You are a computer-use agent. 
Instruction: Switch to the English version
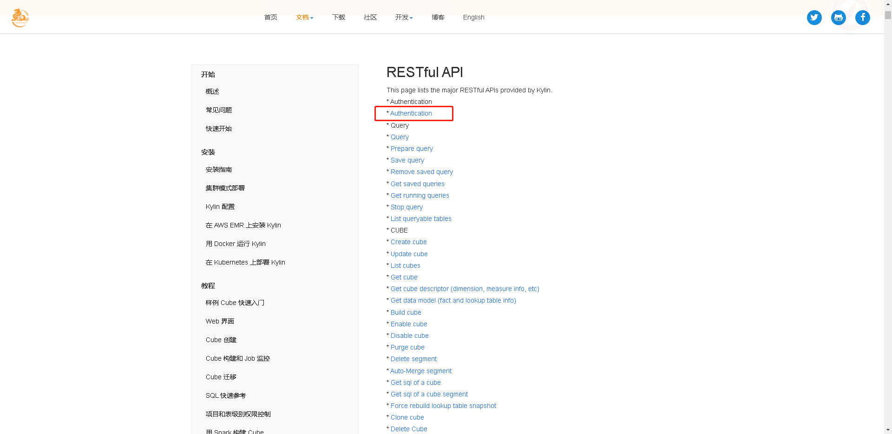(473, 18)
